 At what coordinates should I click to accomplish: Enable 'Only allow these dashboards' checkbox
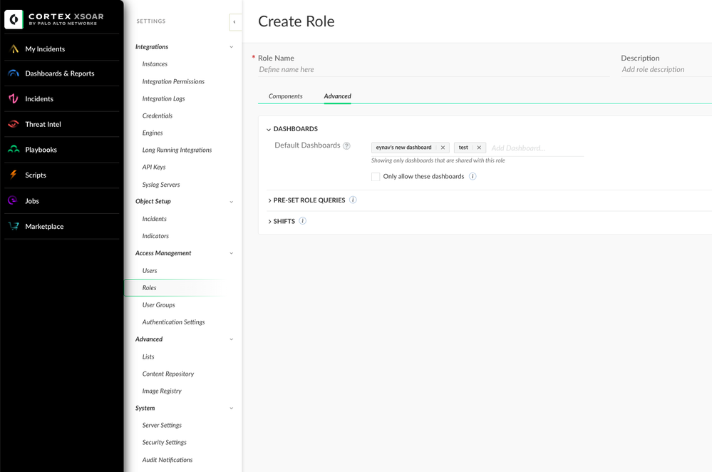click(x=376, y=177)
